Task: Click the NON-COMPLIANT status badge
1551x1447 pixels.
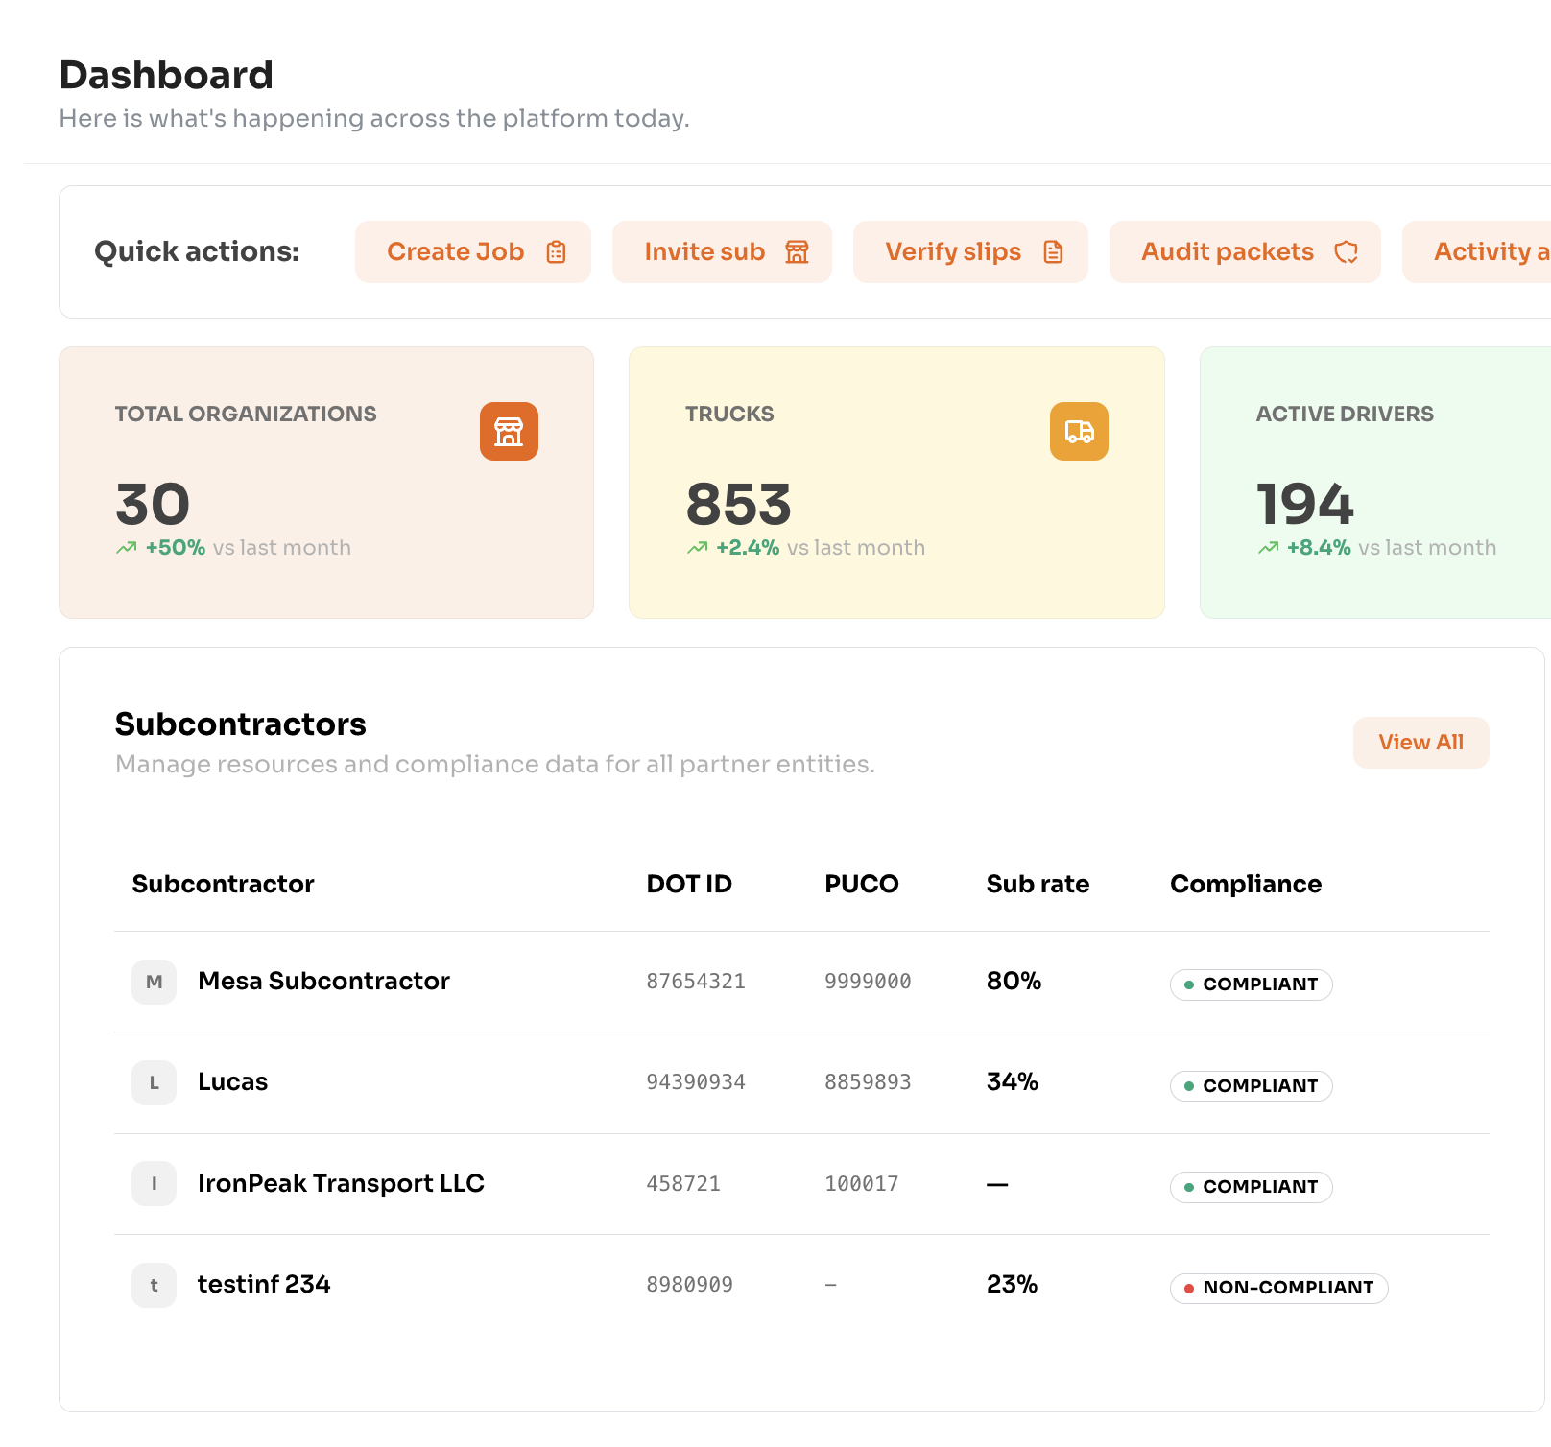Action: (x=1279, y=1288)
